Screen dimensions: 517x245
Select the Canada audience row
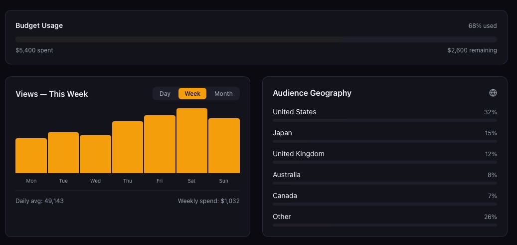pos(384,198)
